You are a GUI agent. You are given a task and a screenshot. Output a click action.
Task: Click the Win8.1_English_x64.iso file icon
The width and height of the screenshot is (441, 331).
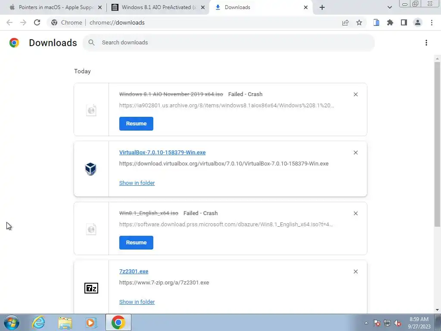tap(91, 229)
